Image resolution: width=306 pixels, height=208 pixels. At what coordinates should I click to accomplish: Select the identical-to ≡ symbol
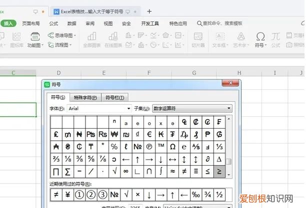(196, 172)
